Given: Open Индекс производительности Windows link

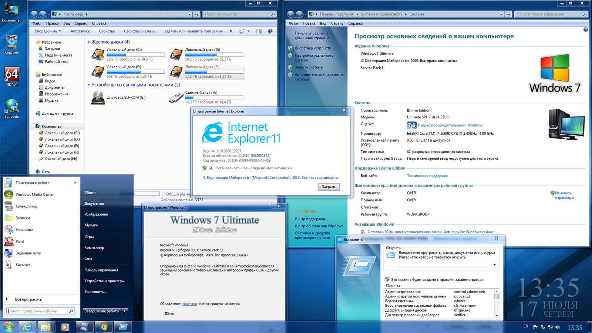Looking at the screenshot, I should [450, 125].
